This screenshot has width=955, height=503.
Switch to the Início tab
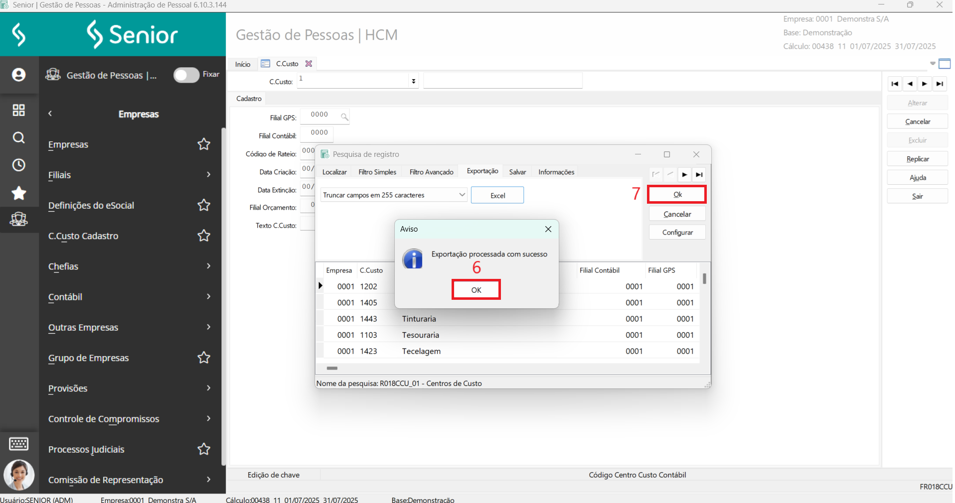243,64
